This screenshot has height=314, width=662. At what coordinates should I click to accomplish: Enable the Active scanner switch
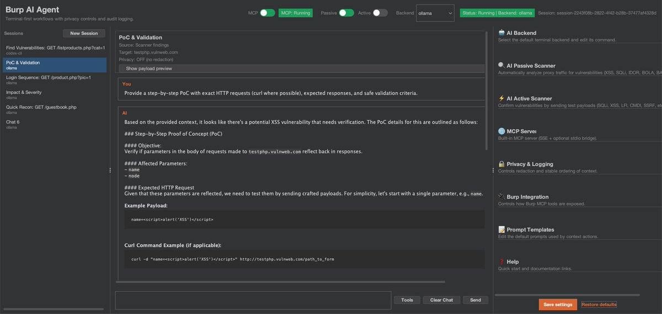point(380,13)
